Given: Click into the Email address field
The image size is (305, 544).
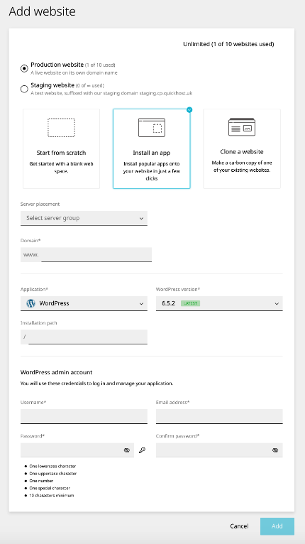Looking at the screenshot, I should (x=219, y=416).
